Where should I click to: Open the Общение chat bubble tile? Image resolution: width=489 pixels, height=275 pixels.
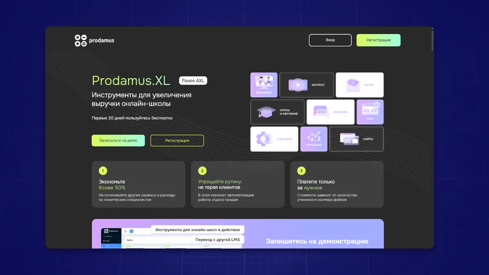[330, 112]
